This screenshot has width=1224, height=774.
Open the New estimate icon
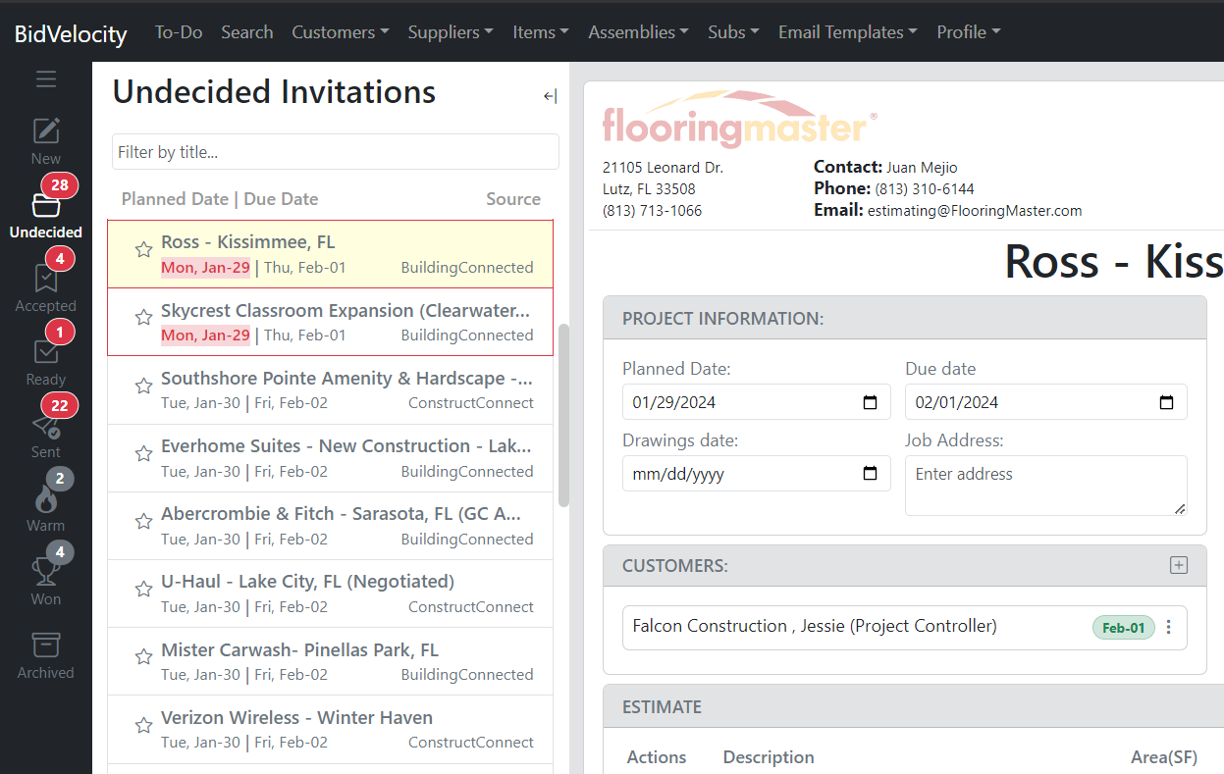(46, 130)
